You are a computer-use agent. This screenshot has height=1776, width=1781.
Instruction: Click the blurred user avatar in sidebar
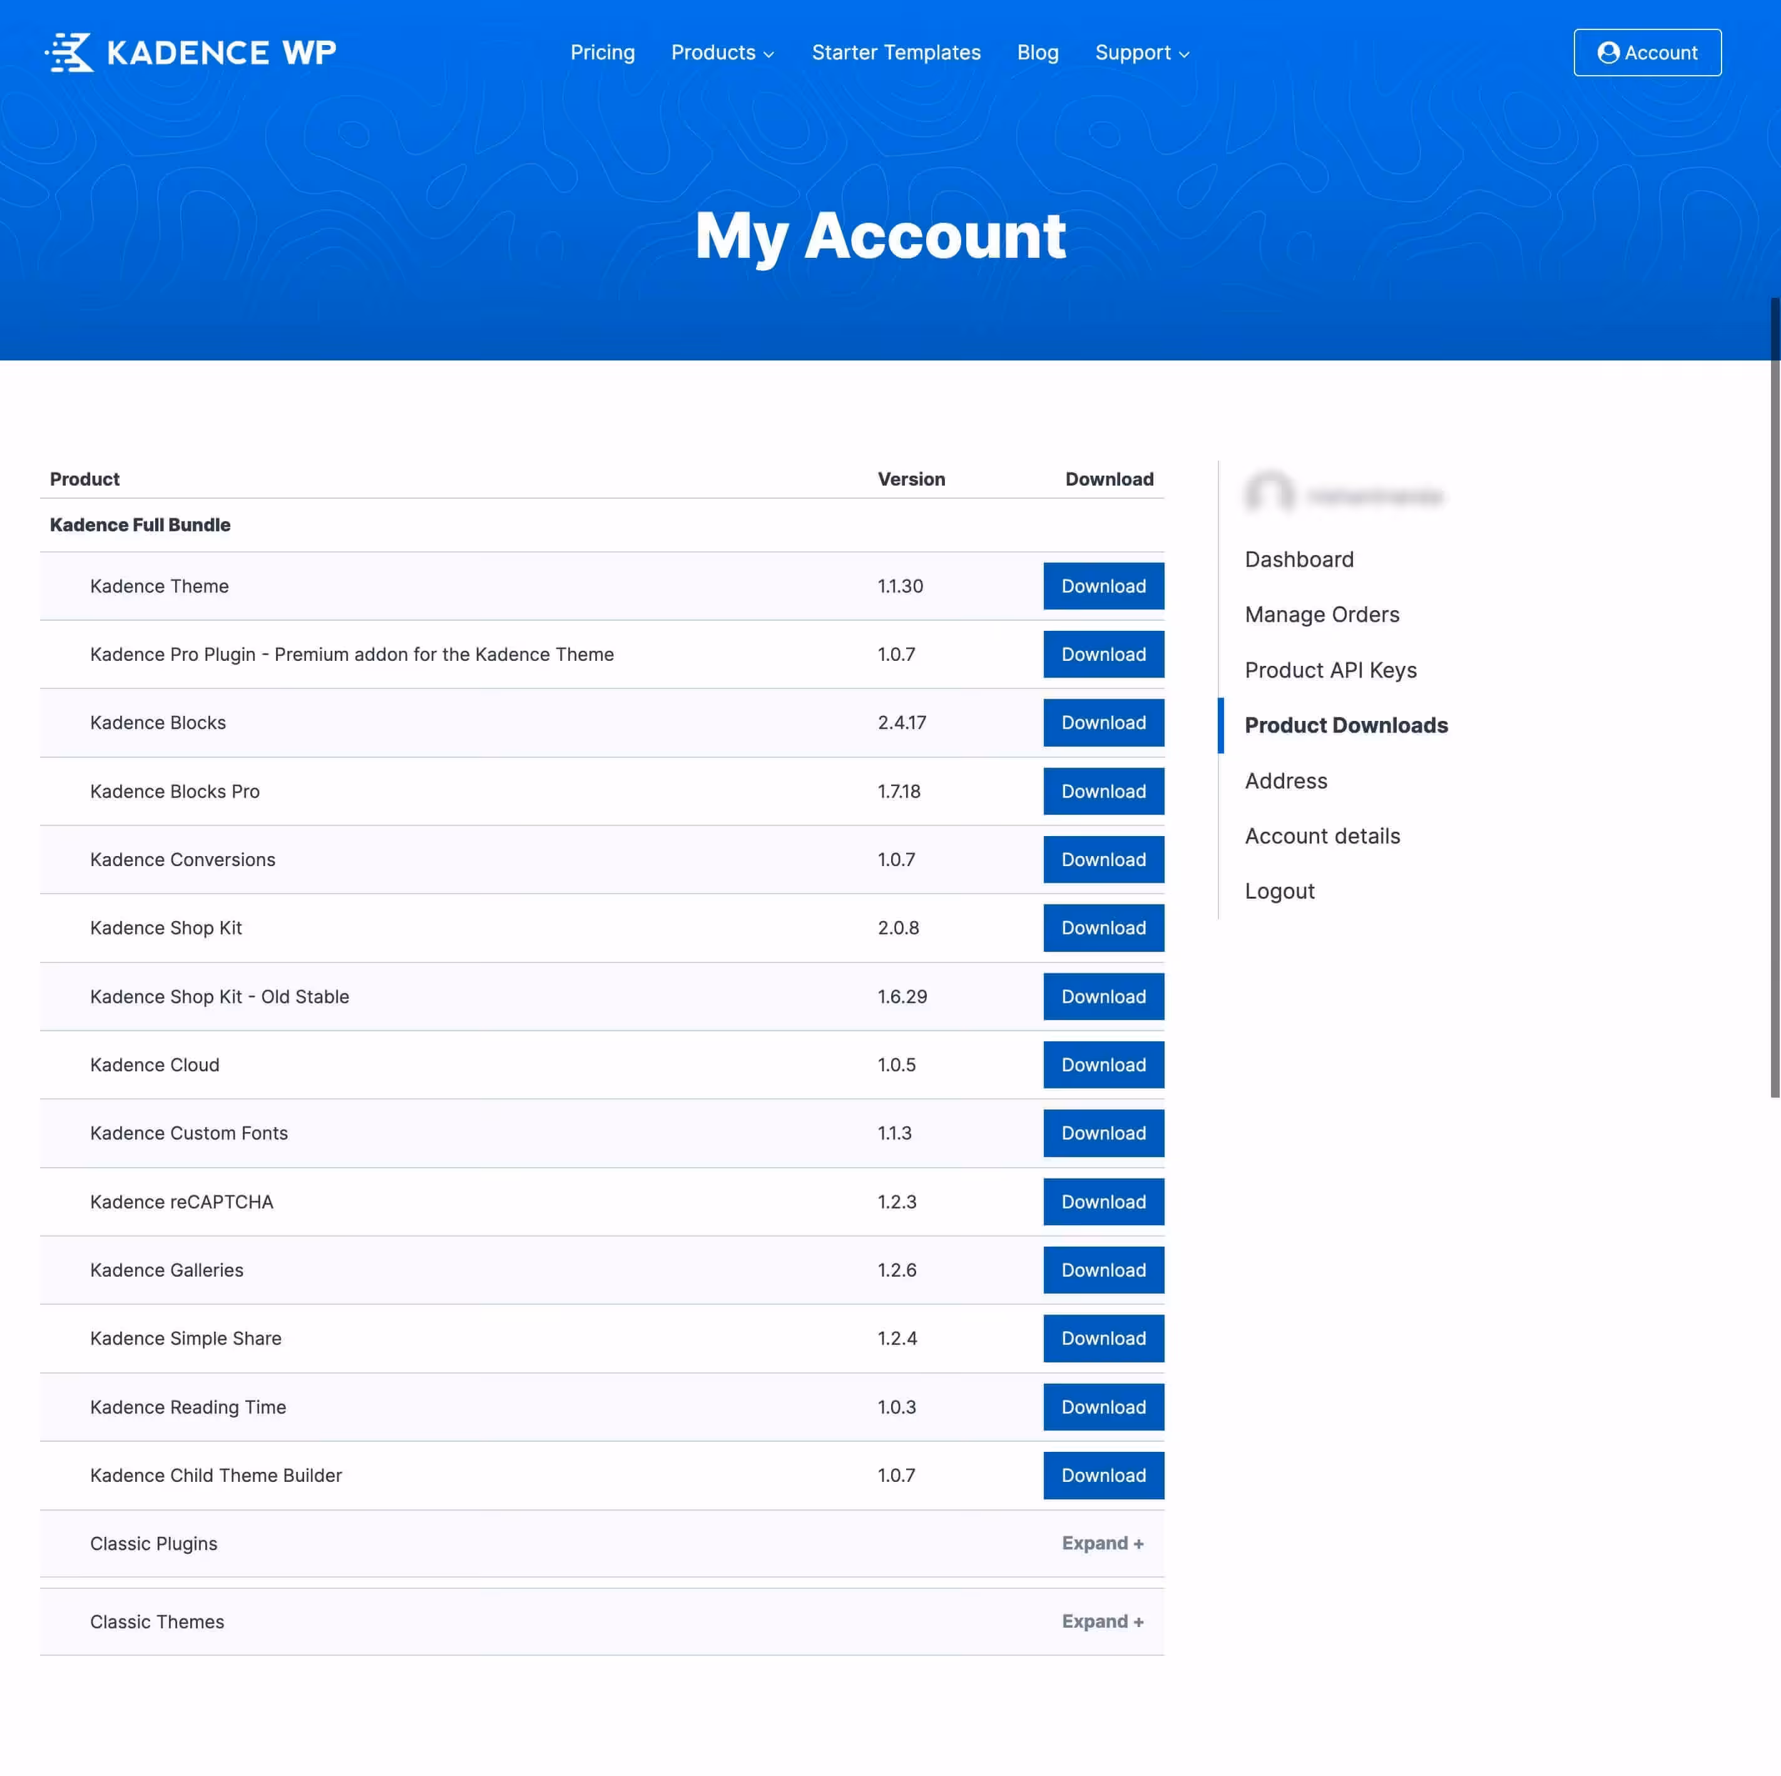tap(1268, 495)
